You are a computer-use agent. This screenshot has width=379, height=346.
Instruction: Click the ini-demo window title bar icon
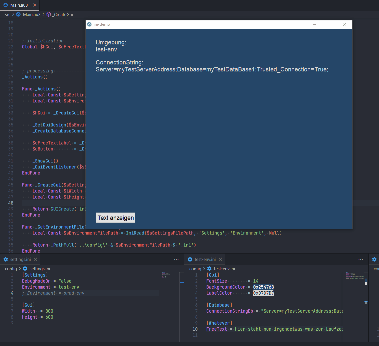tap(89, 24)
